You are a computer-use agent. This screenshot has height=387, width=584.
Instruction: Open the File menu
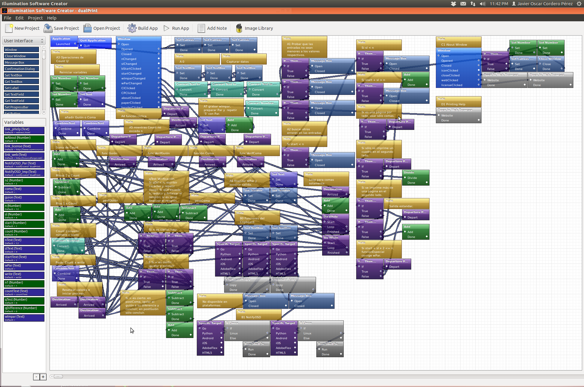tap(7, 18)
